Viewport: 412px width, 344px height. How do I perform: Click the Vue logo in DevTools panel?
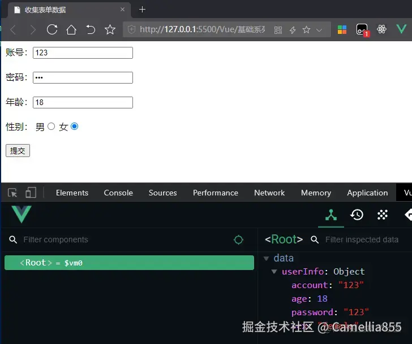(22, 214)
